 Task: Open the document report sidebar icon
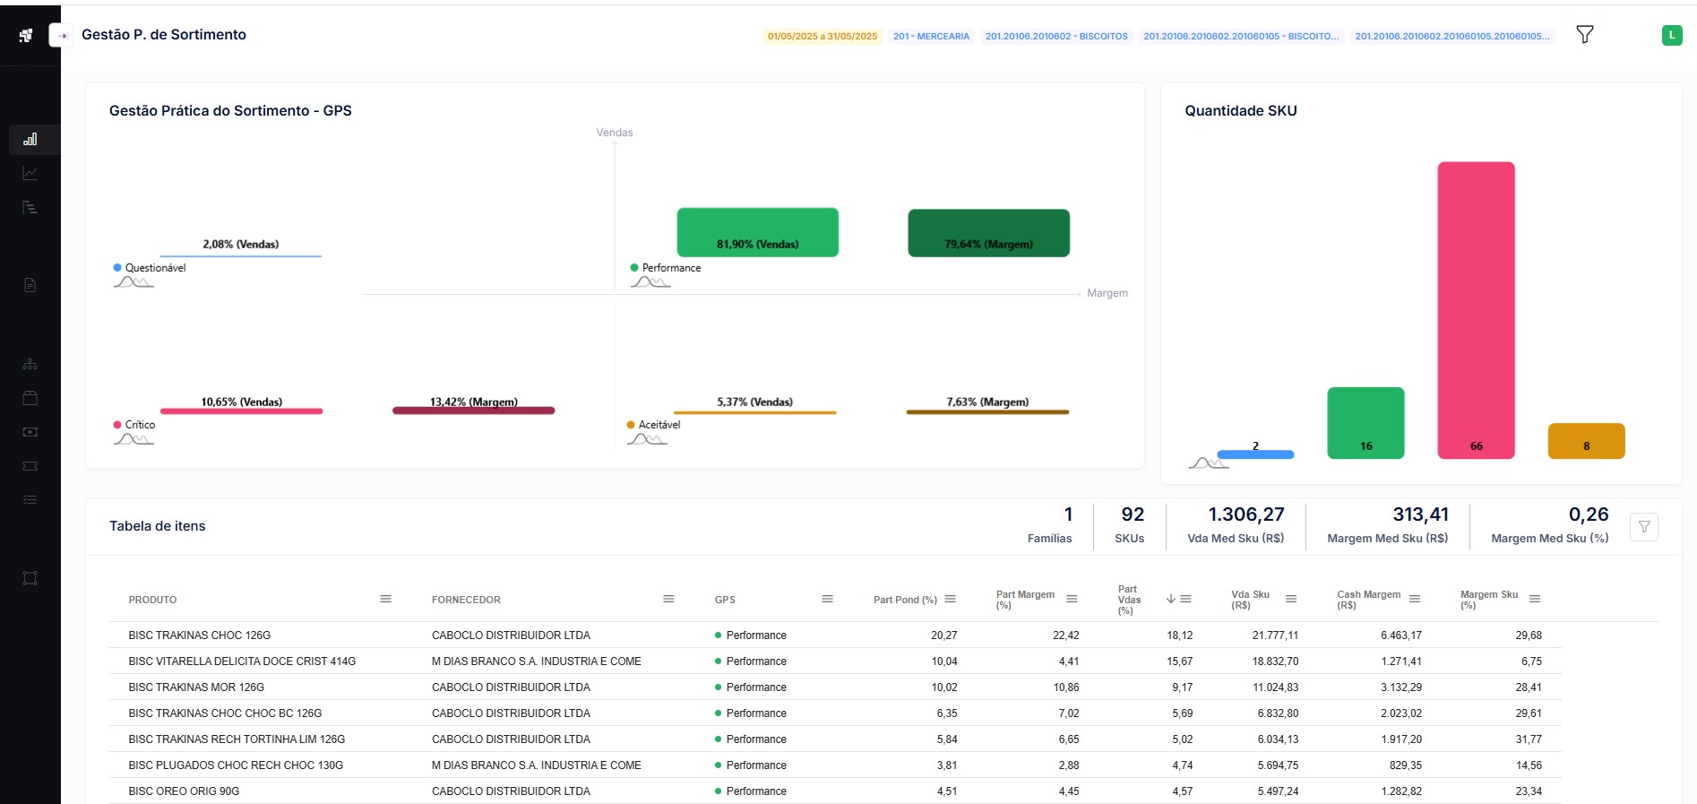point(30,285)
